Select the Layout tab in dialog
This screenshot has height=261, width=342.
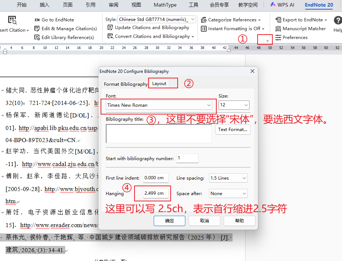pos(159,84)
